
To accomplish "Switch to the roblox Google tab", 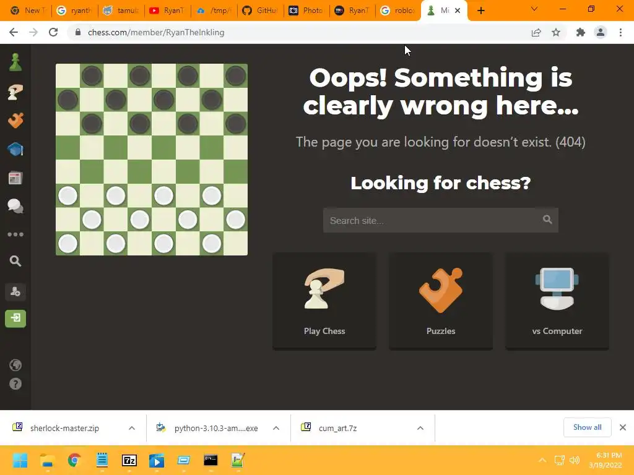I will [x=398, y=11].
